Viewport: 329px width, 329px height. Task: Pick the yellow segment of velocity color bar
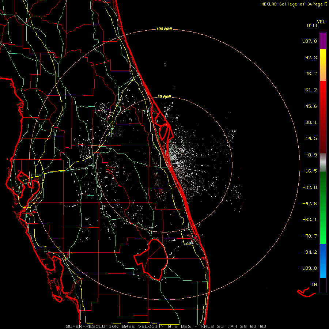click(x=323, y=65)
